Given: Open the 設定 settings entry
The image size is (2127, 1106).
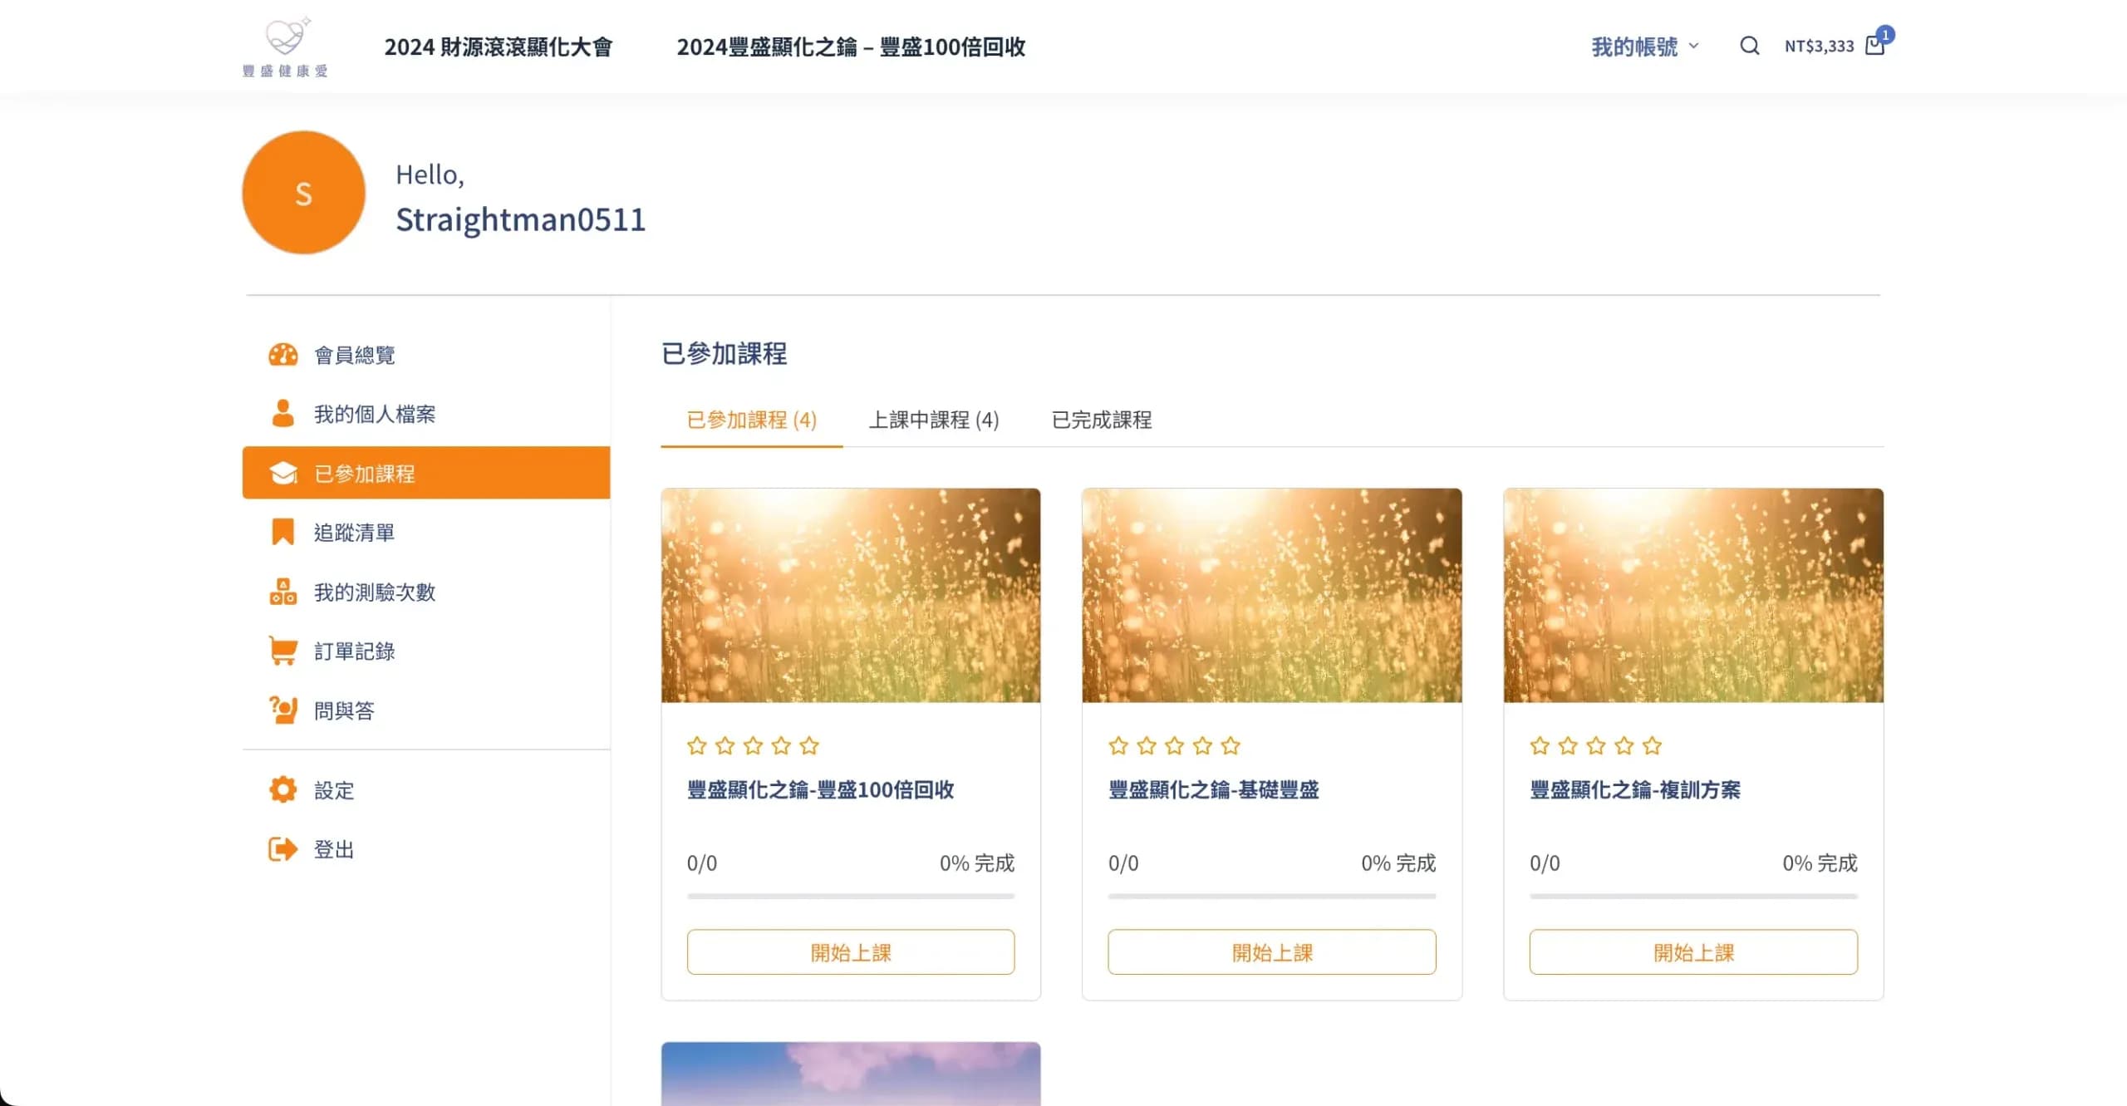Looking at the screenshot, I should click(x=332, y=790).
